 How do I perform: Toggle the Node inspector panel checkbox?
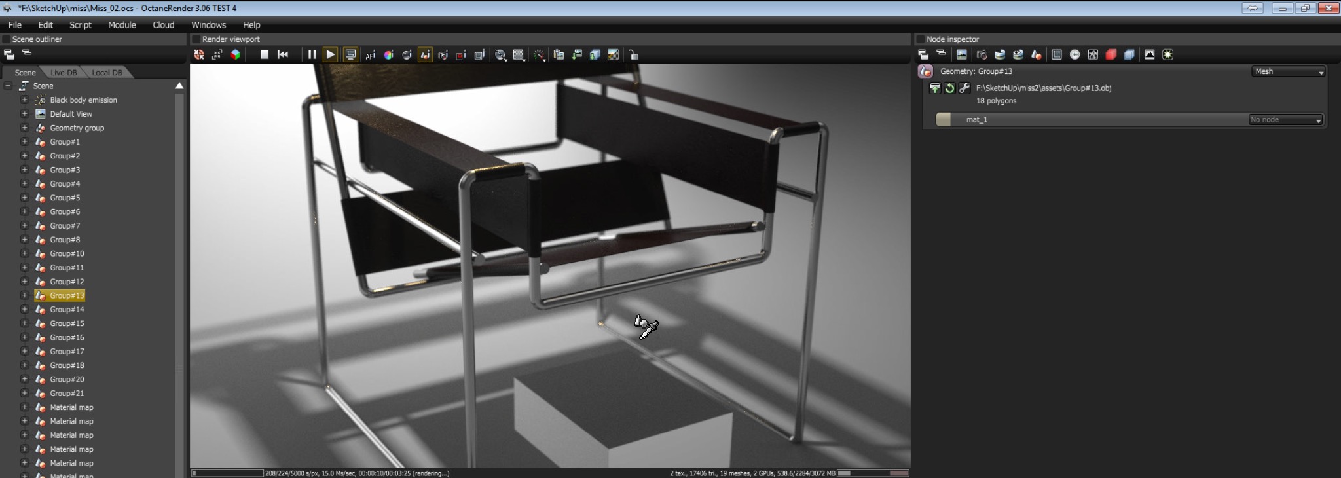click(920, 39)
